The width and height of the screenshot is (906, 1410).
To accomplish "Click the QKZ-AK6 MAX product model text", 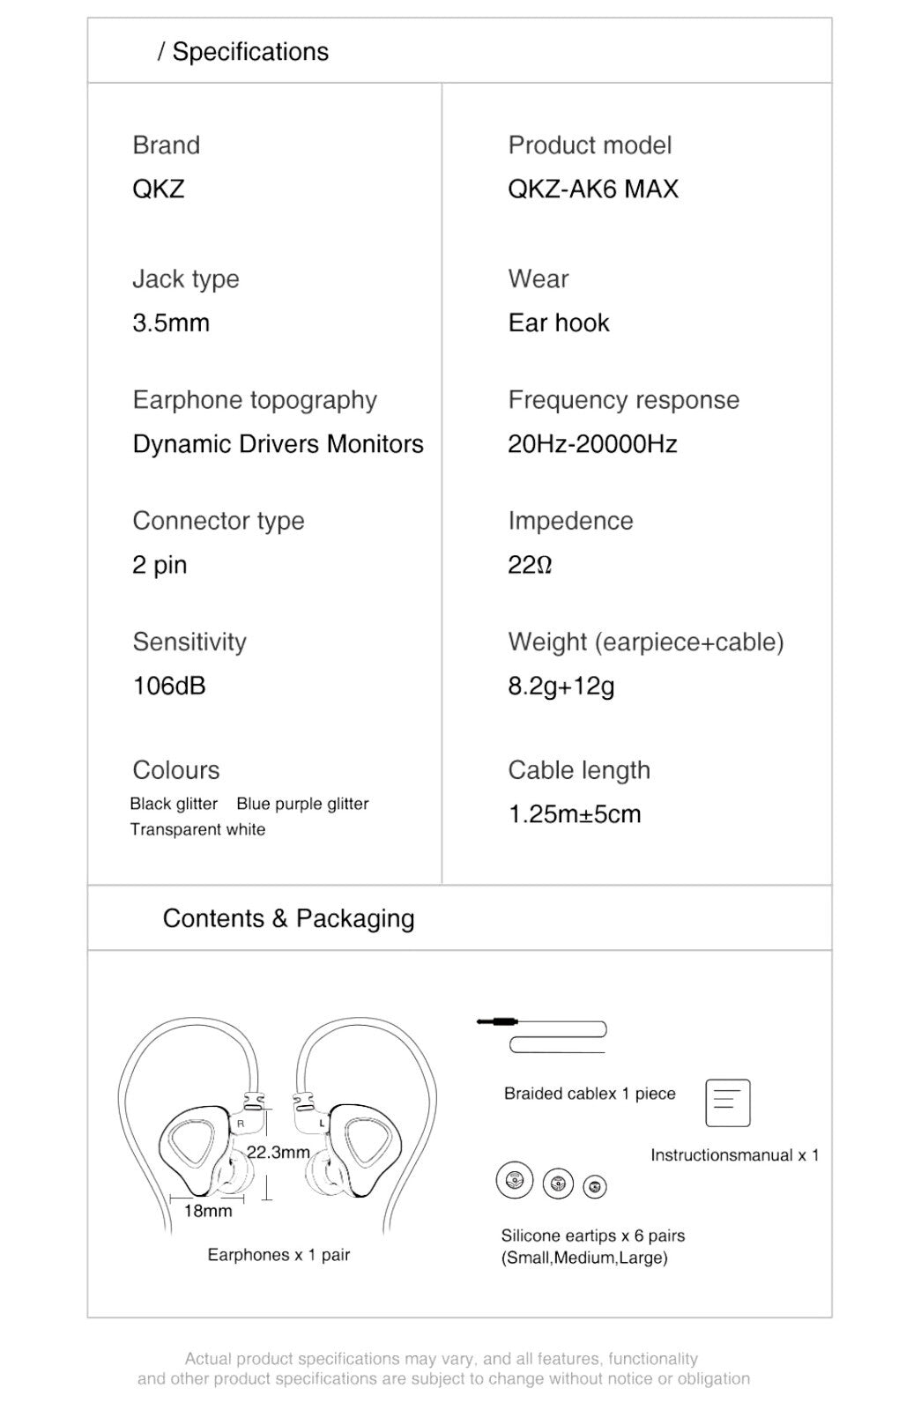I will (593, 189).
